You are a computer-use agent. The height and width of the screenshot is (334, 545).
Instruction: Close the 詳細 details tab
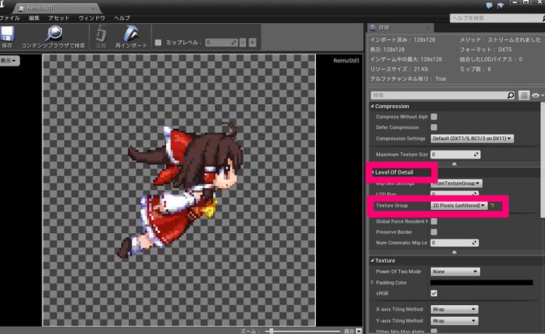click(428, 28)
